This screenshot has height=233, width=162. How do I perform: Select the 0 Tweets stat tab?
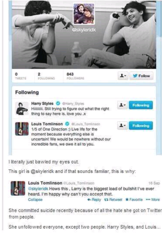click(x=21, y=76)
